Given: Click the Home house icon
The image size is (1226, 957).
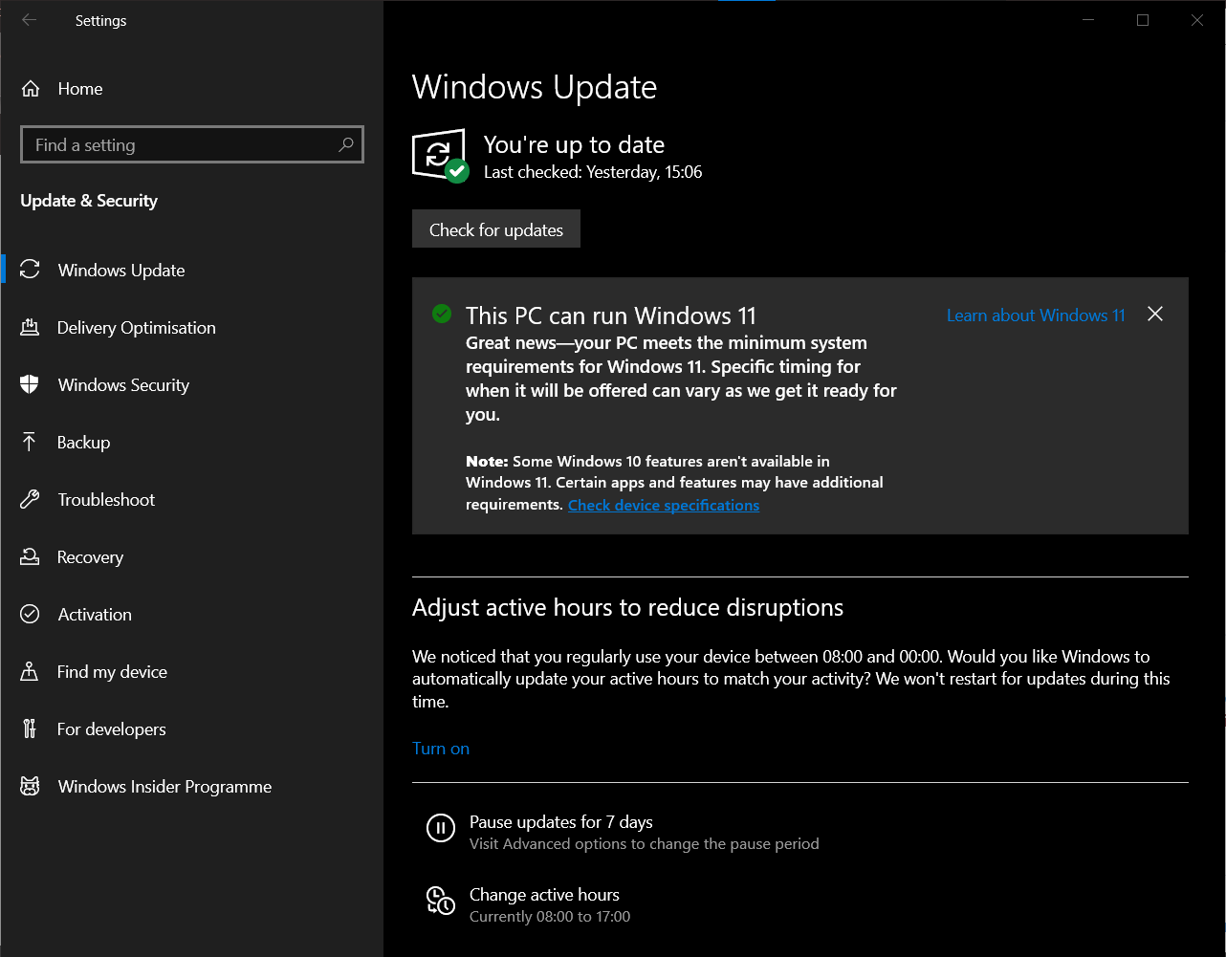Looking at the screenshot, I should click(31, 89).
